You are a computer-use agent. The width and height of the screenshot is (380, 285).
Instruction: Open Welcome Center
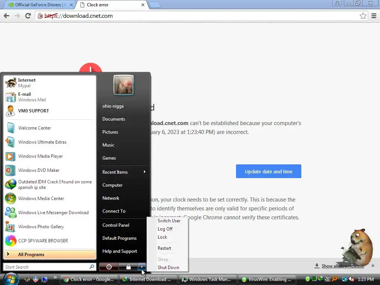(50, 128)
